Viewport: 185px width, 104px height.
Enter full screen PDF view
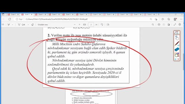[175, 25]
